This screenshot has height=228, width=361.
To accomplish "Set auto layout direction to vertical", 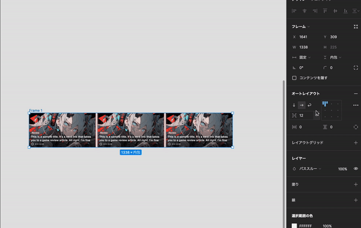I will pos(294,105).
